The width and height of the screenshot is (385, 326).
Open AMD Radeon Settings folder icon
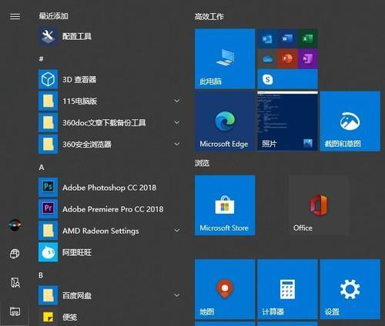click(48, 231)
